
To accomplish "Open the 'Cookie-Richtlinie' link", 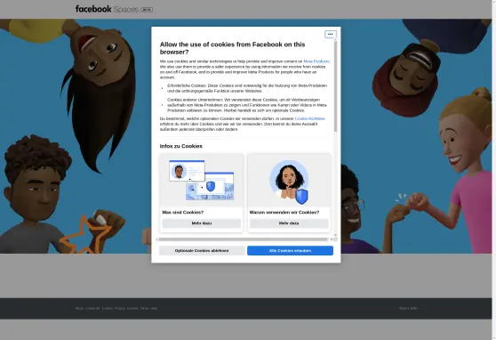I will pyautogui.click(x=309, y=118).
